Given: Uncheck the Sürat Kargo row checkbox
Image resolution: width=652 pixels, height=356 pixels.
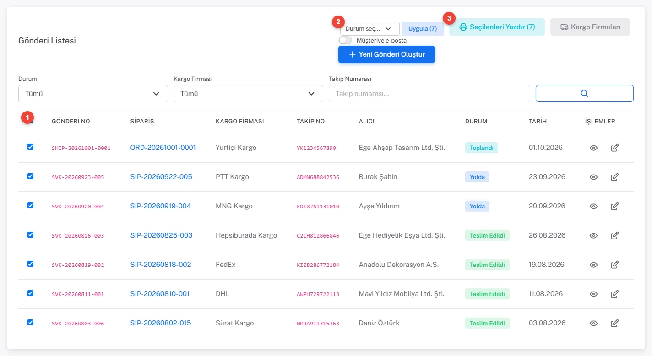Looking at the screenshot, I should pos(31,322).
